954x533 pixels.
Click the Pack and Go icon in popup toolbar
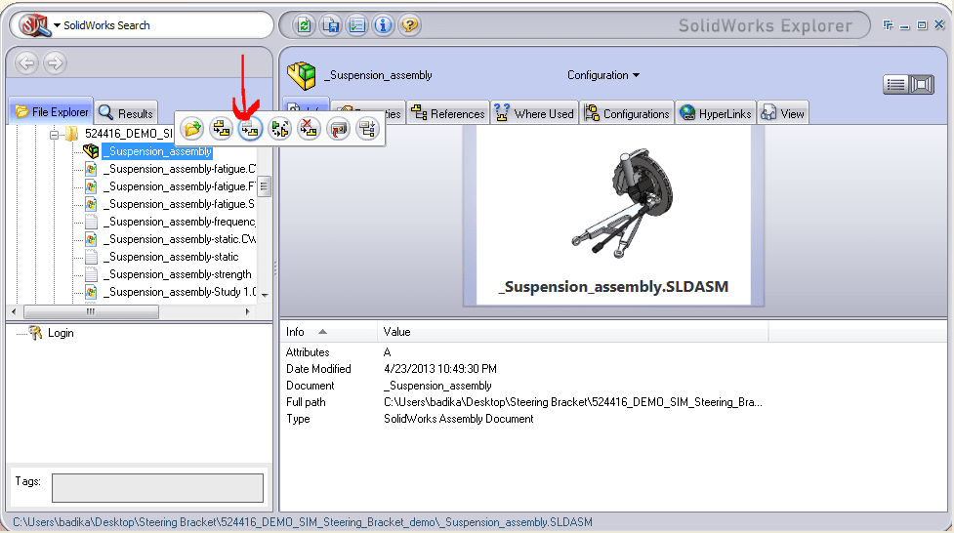[x=222, y=129]
